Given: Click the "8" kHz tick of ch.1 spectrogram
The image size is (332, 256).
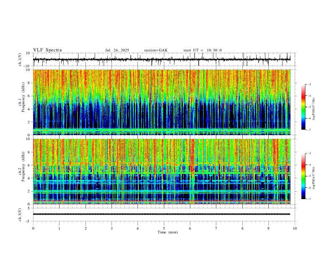Looking at the screenshot, I should coord(29,83).
